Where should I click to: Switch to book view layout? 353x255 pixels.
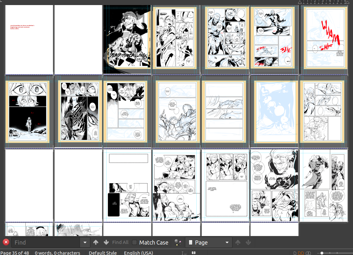(x=308, y=253)
